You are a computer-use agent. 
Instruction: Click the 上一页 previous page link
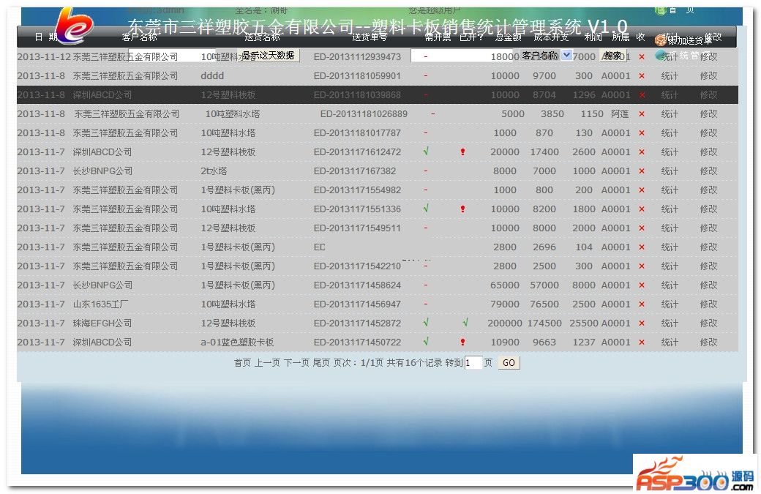pos(267,363)
